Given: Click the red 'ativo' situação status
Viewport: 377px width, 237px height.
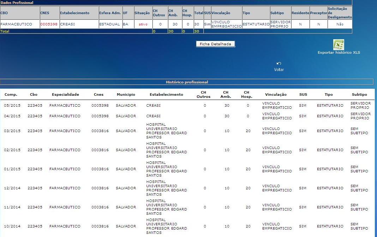Looking at the screenshot, I should pos(143,24).
